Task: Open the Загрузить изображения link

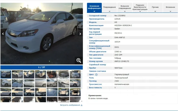Action: [x=70, y=105]
